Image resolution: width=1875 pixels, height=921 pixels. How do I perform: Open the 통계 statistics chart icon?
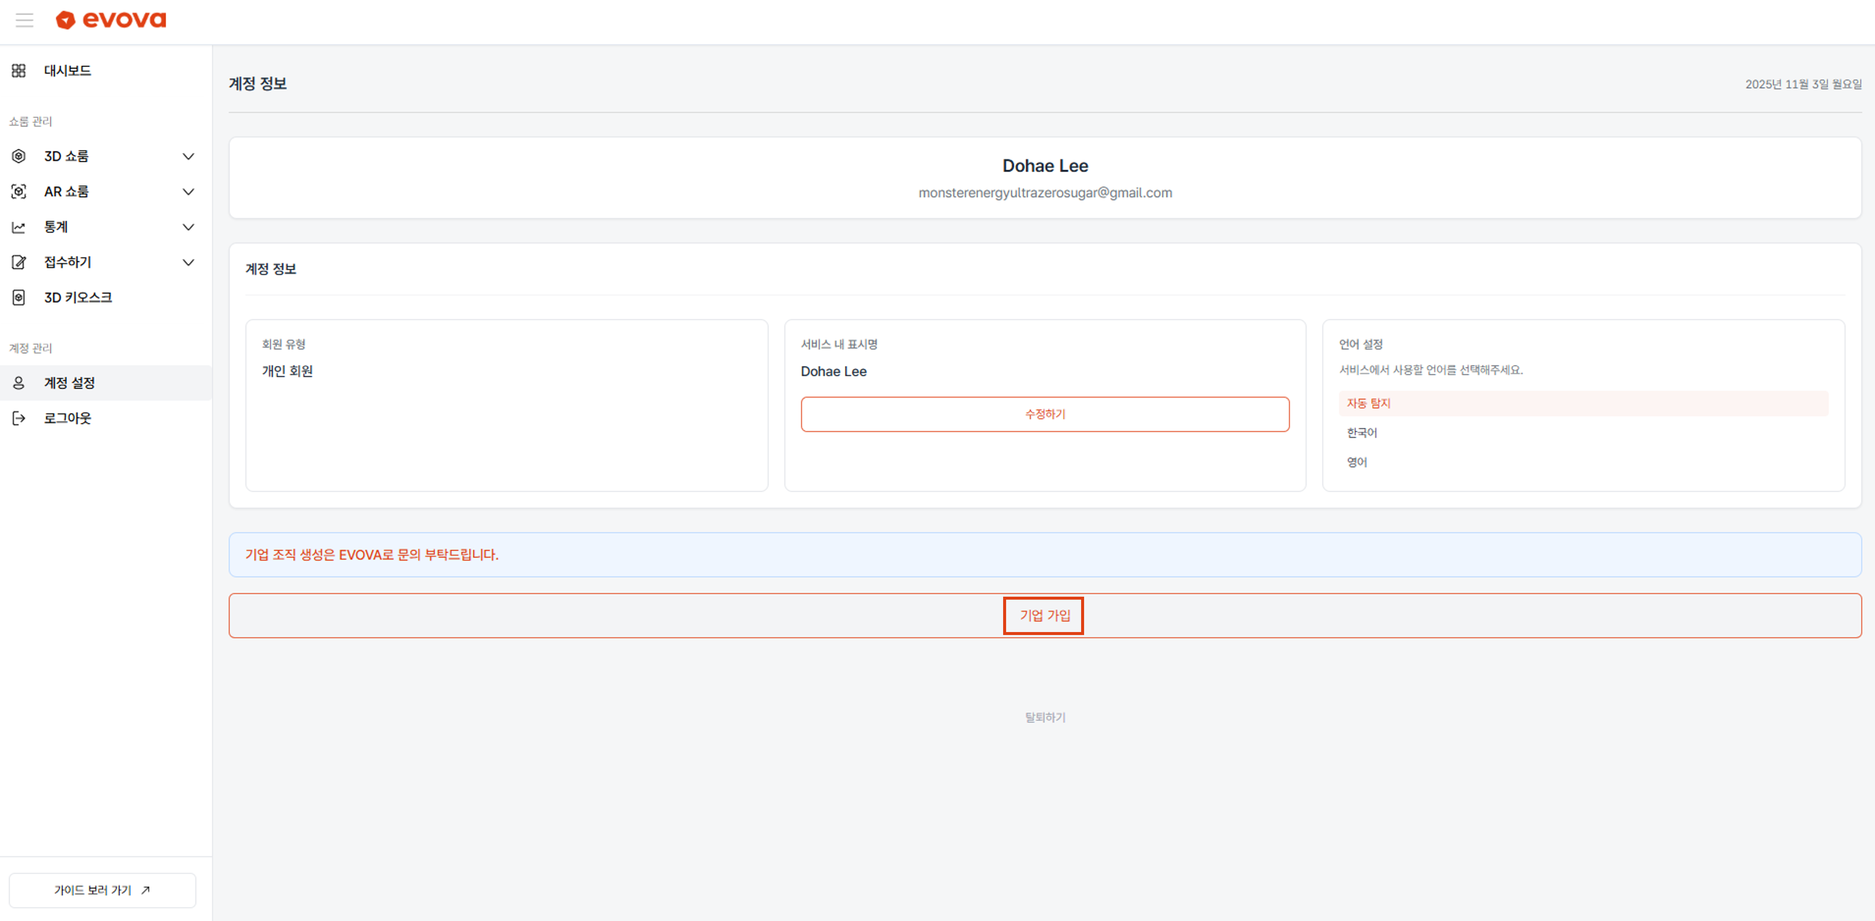click(19, 226)
